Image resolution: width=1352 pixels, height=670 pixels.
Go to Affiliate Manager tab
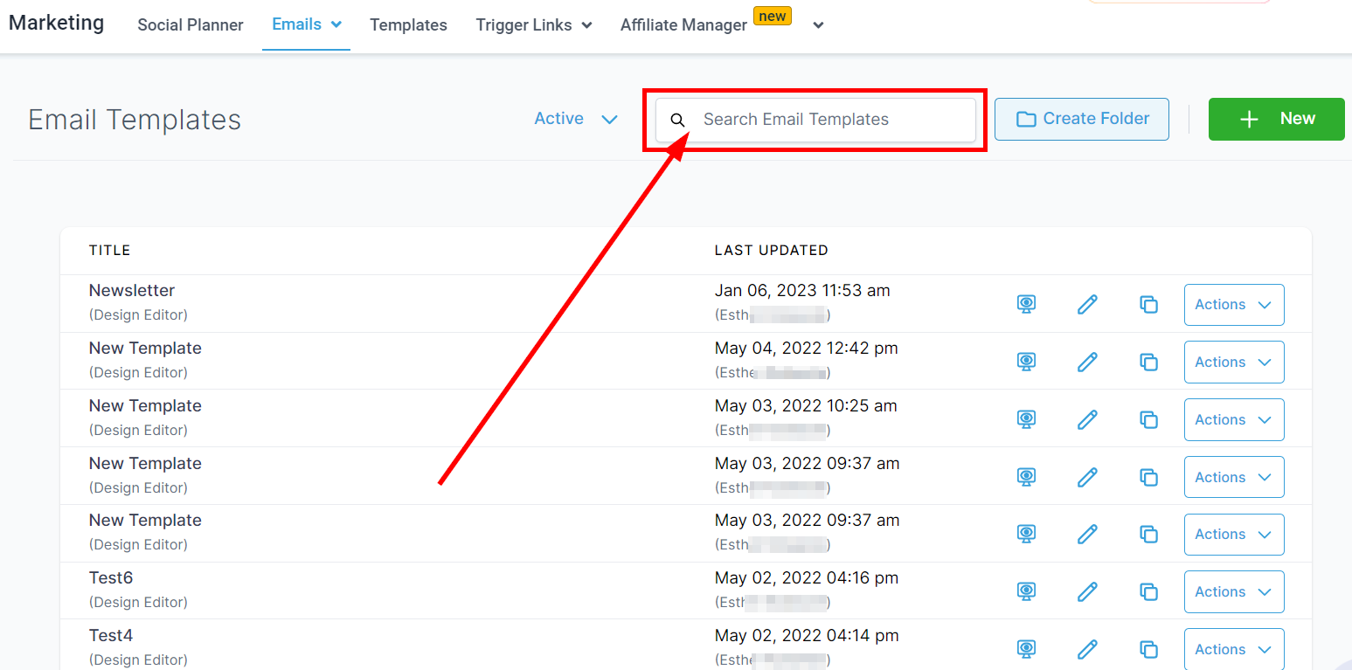coord(683,25)
